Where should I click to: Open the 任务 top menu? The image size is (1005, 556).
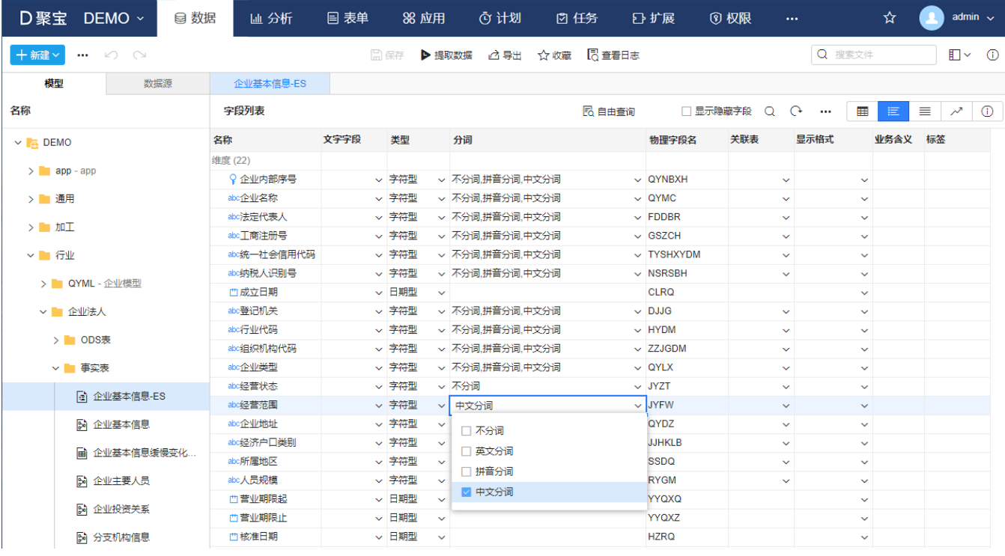pyautogui.click(x=577, y=18)
